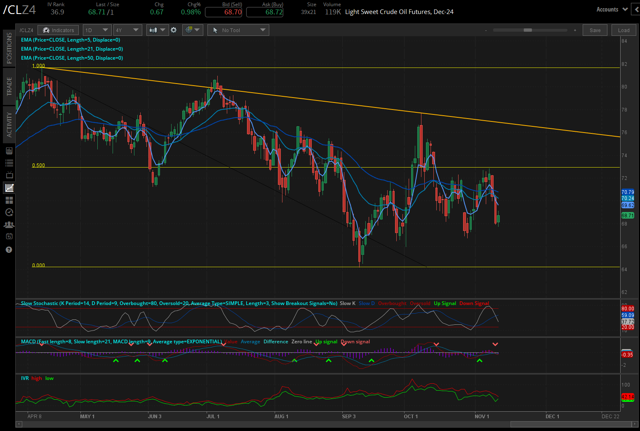Click the TV live news icon
640x431 pixels.
click(x=9, y=175)
